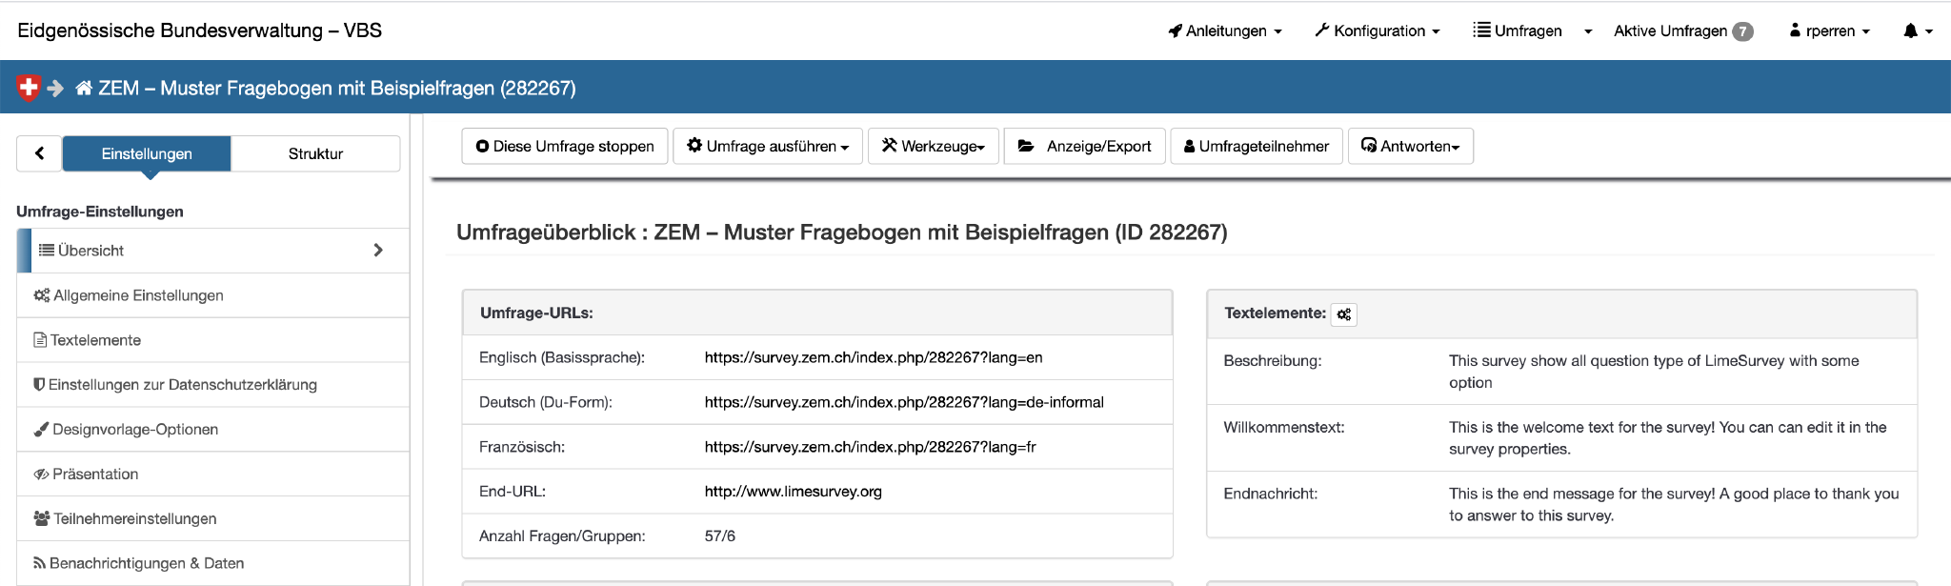Open the Antworten dropdown

click(1411, 146)
